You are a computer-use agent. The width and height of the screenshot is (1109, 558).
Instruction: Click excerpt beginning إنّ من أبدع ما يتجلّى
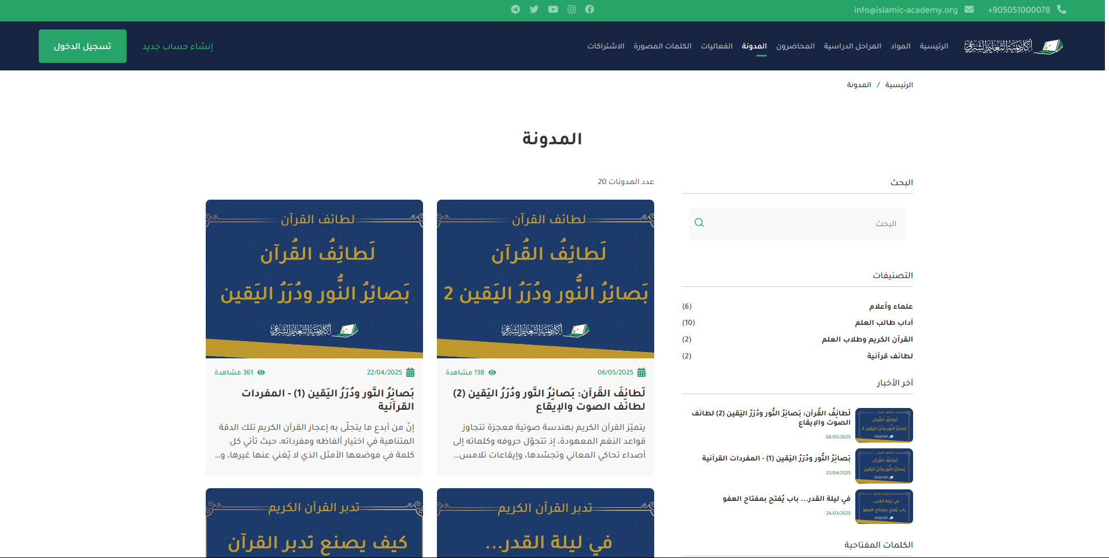tap(315, 441)
